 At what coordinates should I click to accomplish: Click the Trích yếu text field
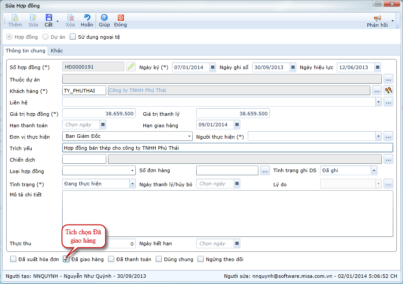[x=227, y=148]
